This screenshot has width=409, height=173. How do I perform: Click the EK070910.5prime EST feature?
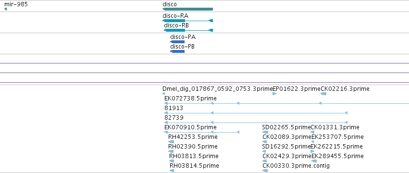[202, 132]
